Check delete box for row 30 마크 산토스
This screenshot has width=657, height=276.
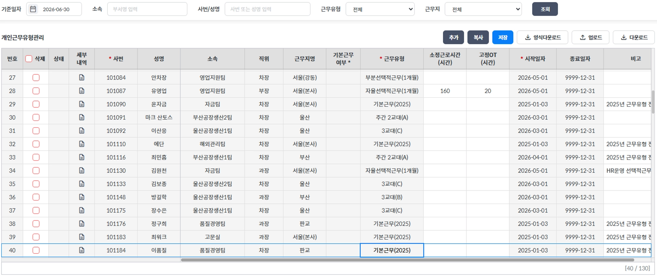[x=36, y=117]
